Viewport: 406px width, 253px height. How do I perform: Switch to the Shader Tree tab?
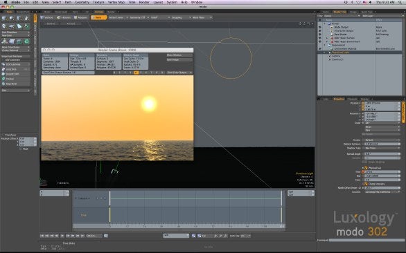pyautogui.click(x=339, y=12)
